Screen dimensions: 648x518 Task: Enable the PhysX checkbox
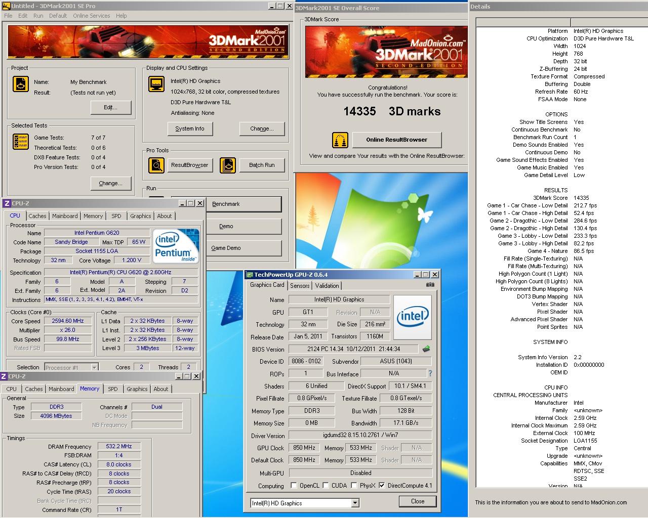[353, 485]
